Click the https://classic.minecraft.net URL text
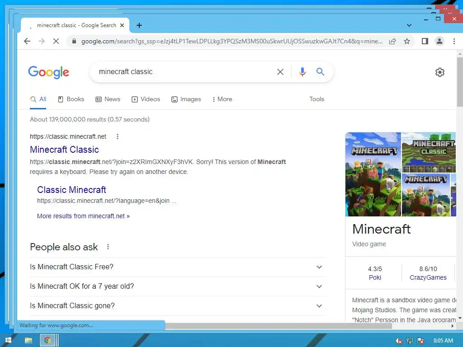 coord(68,136)
